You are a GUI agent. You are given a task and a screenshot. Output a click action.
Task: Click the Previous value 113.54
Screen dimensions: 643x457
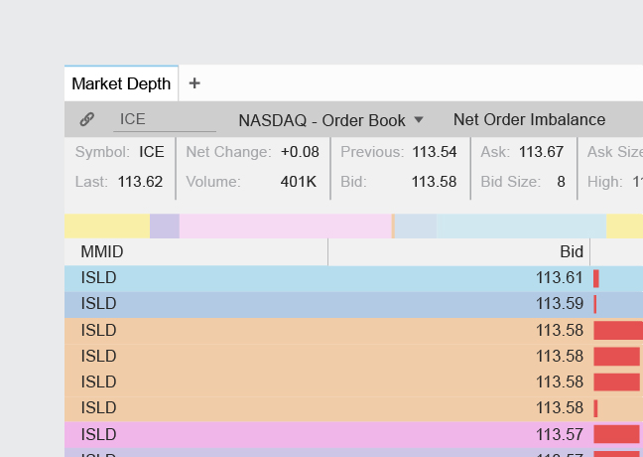coord(435,152)
